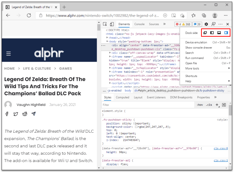This screenshot has width=234, height=172.
Task: Dock DevTools to the bottom
Action: tap(219, 33)
